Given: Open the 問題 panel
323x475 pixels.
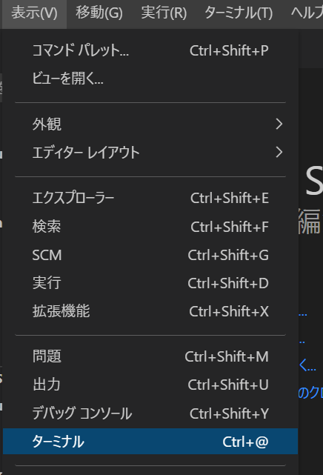Looking at the screenshot, I should point(150,356).
